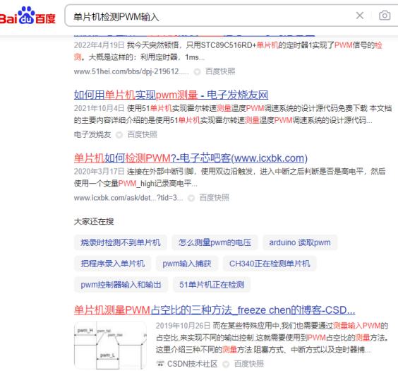Select related search 51单片机正在检测
The width and height of the screenshot is (398, 371).
pos(212,285)
